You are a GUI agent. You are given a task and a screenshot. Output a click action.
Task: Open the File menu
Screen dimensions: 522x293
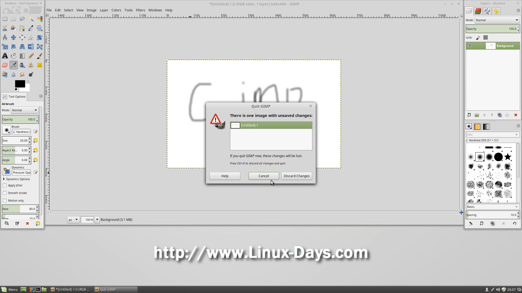click(49, 10)
